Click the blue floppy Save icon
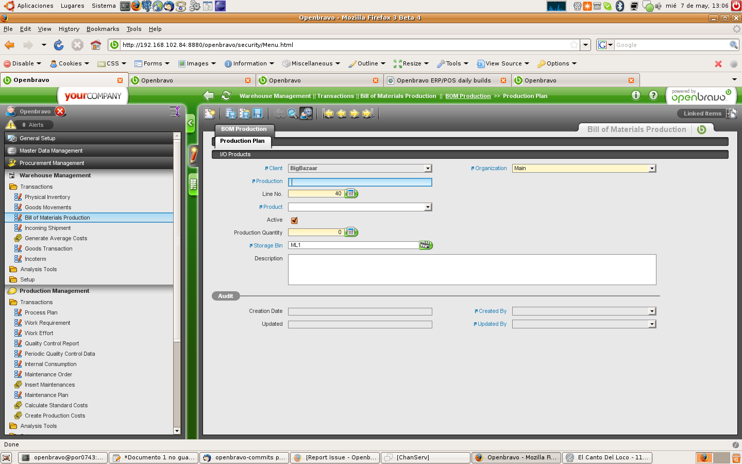This screenshot has height=464, width=742. [258, 113]
